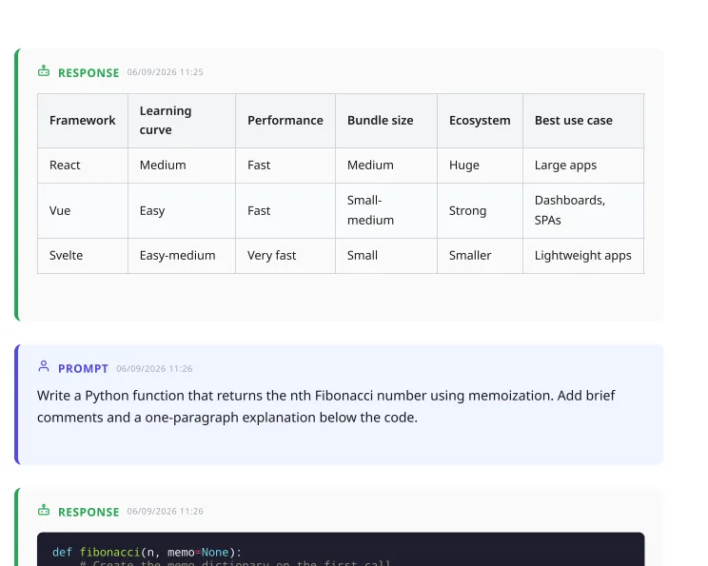This screenshot has height=566, width=708.
Task: Click the Medium bundle size cell for React
Action: coord(386,166)
